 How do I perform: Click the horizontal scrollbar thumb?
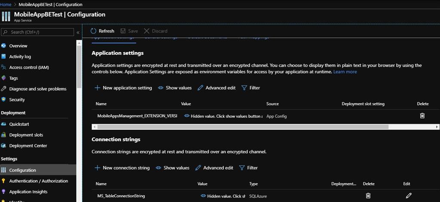[x=243, y=127]
